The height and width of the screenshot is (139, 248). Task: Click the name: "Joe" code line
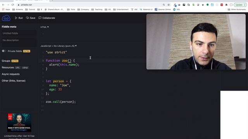pyautogui.click(x=60, y=85)
